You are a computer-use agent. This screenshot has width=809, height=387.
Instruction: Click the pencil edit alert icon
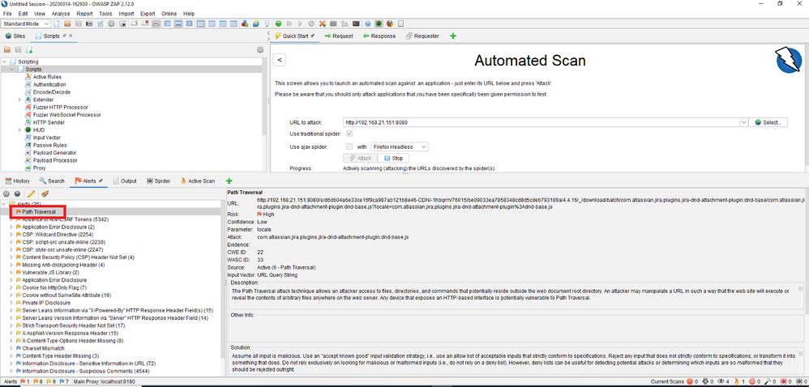(32, 194)
